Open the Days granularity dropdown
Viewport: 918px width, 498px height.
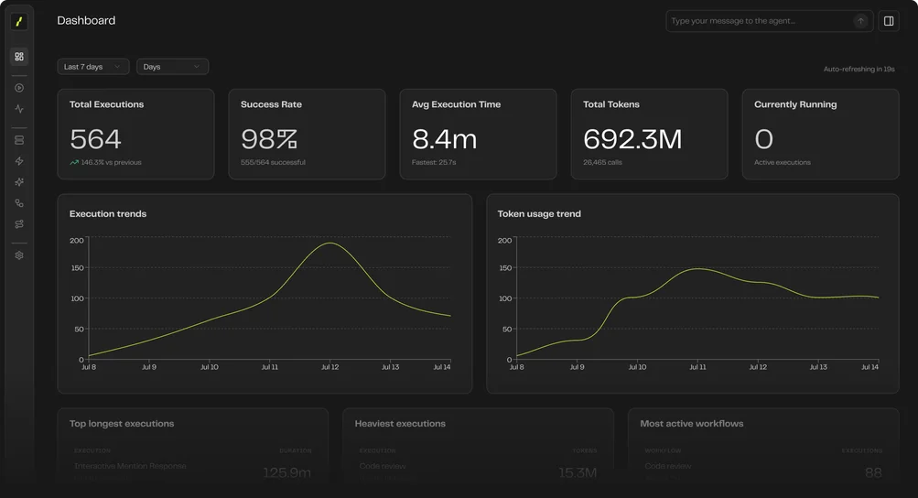172,67
